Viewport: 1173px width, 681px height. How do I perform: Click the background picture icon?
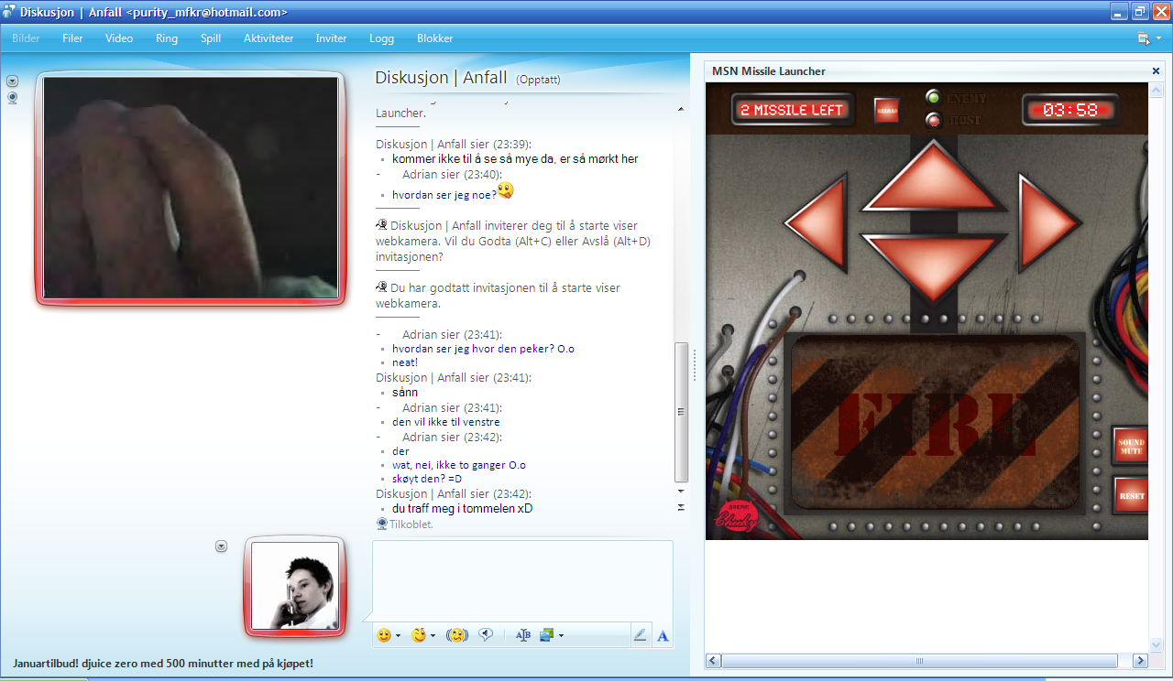(547, 635)
